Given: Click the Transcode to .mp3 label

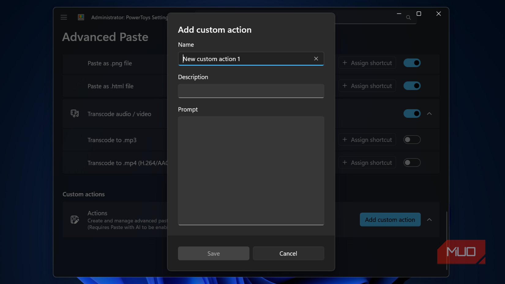Looking at the screenshot, I should [112, 140].
